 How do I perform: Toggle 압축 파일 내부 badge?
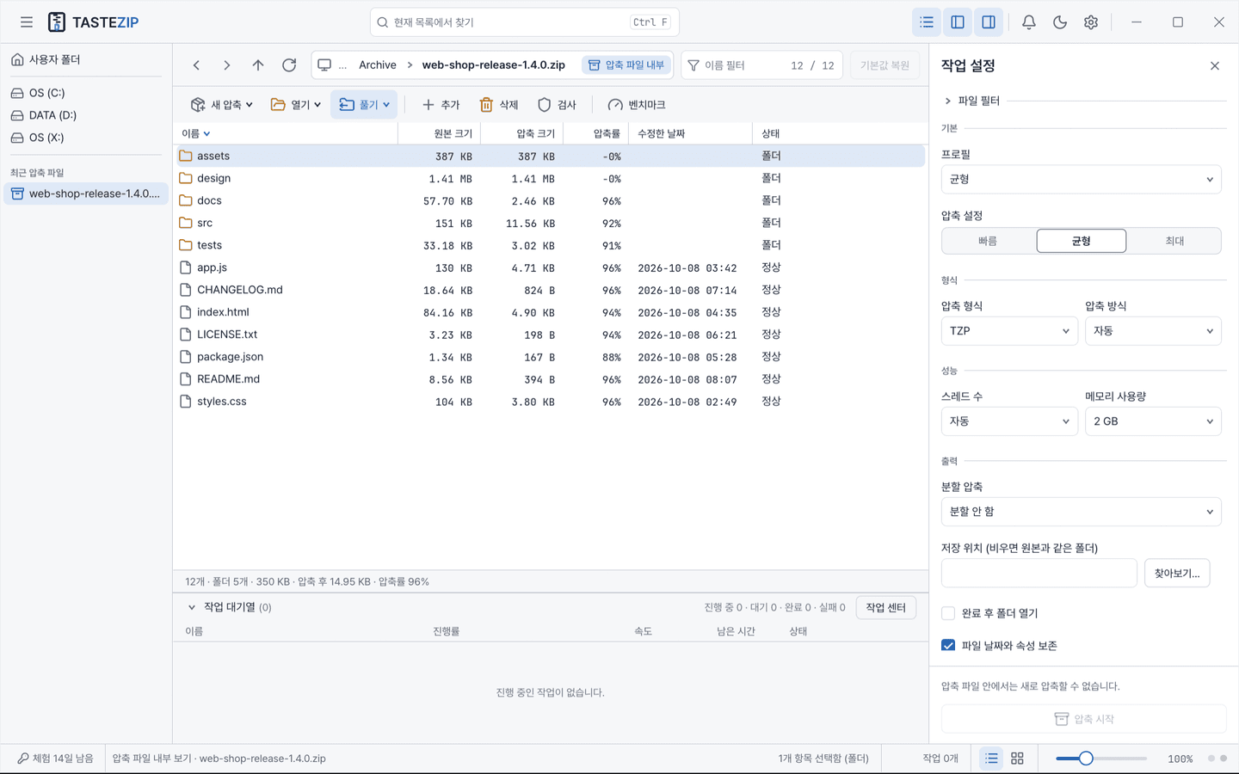627,65
